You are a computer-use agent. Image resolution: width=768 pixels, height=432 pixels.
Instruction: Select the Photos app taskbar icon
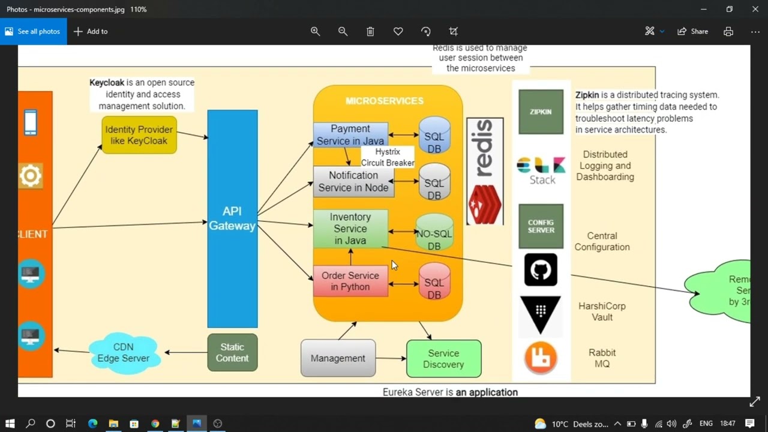pyautogui.click(x=196, y=424)
